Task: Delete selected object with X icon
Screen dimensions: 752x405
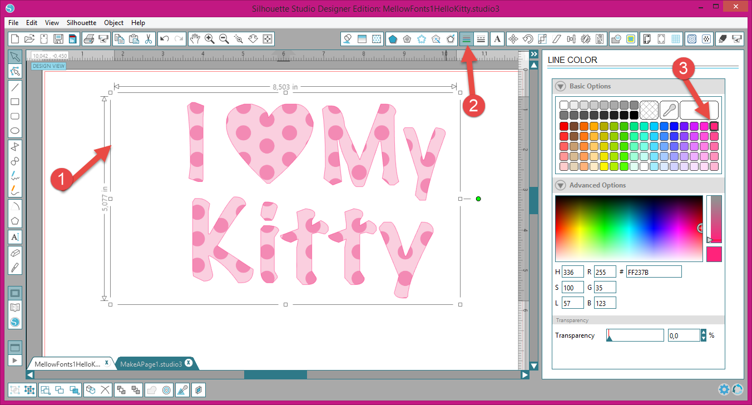Action: [x=105, y=390]
